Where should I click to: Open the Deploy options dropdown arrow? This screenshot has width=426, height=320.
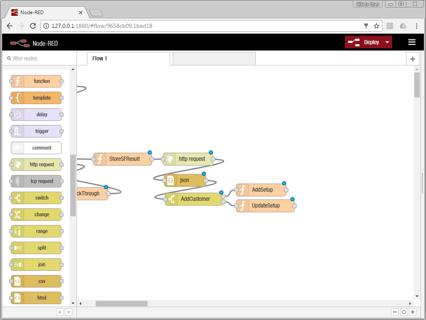click(x=387, y=42)
